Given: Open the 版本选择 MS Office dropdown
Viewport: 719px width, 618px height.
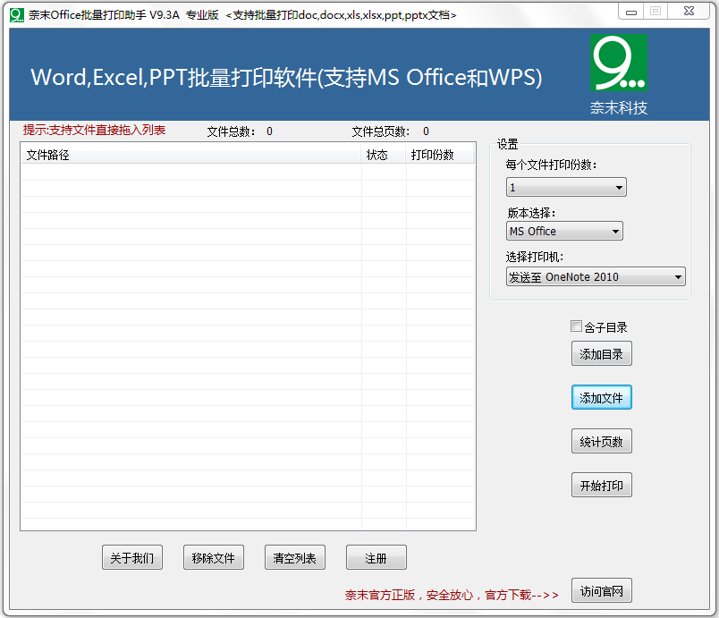Looking at the screenshot, I should point(564,231).
